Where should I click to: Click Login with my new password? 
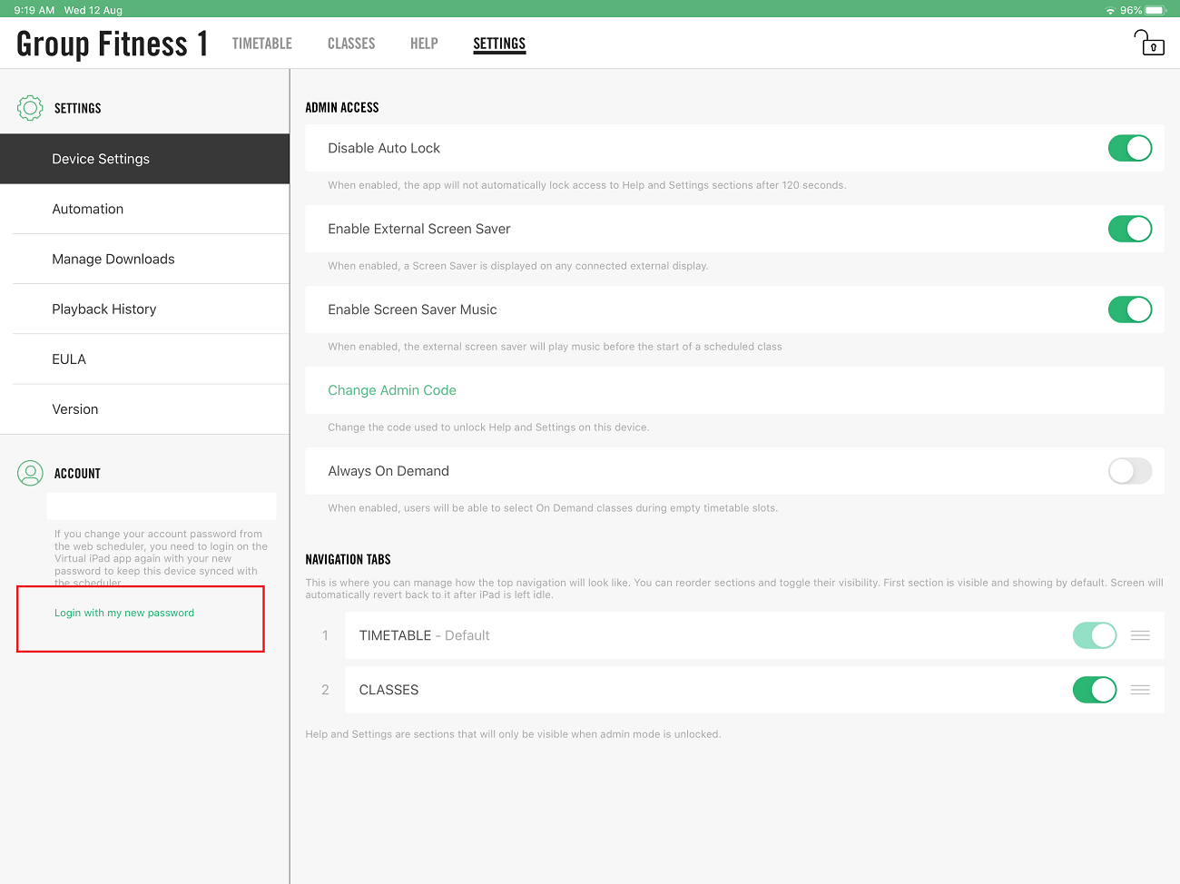pos(124,613)
